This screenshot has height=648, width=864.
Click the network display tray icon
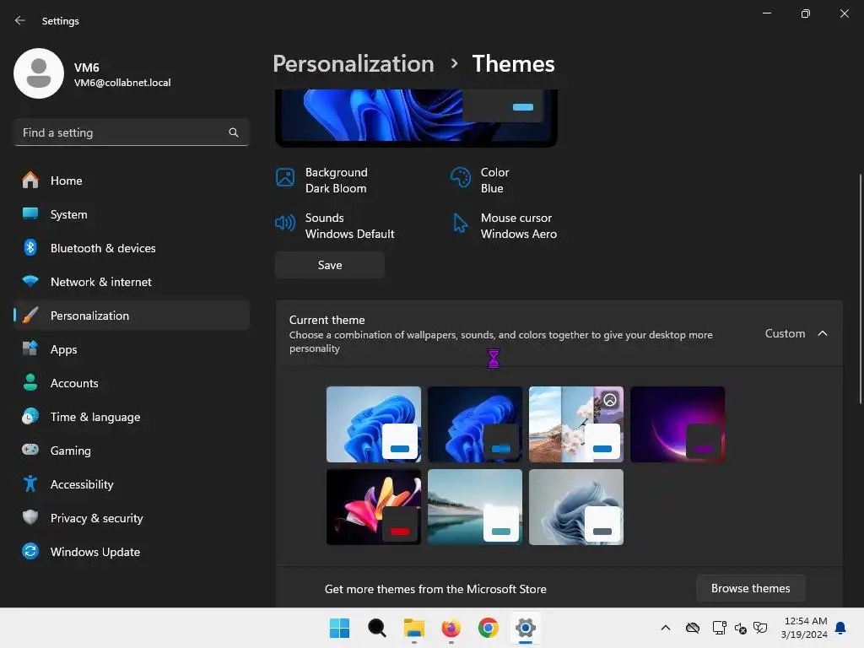tap(719, 628)
